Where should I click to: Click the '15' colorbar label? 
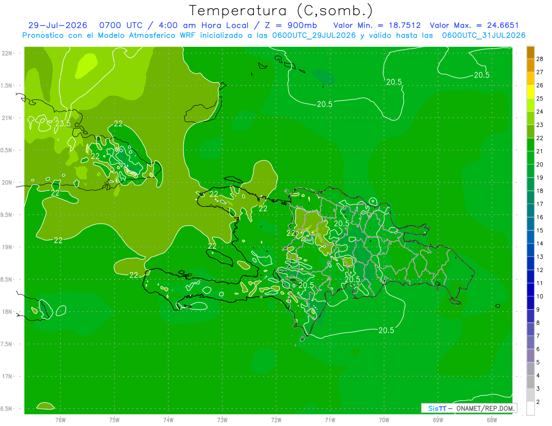pos(540,230)
